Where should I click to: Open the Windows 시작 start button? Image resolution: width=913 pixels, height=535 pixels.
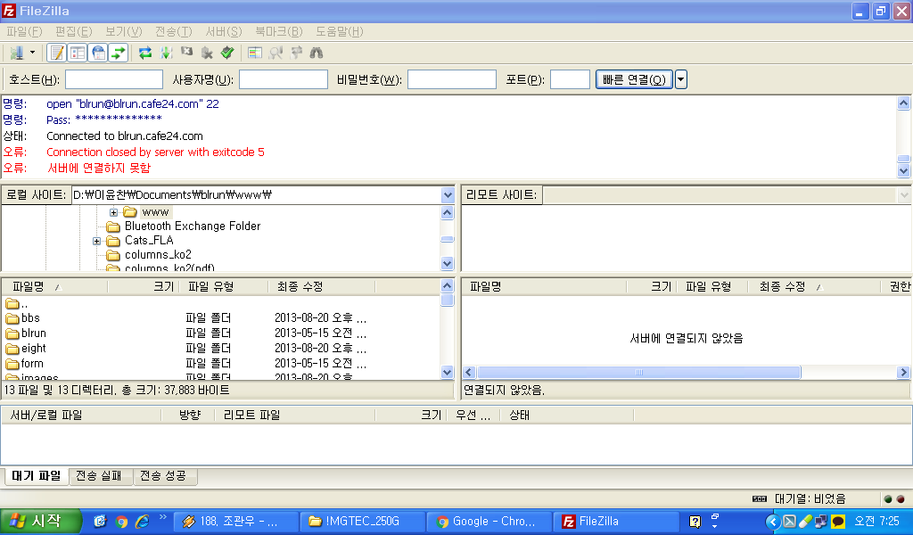point(40,521)
